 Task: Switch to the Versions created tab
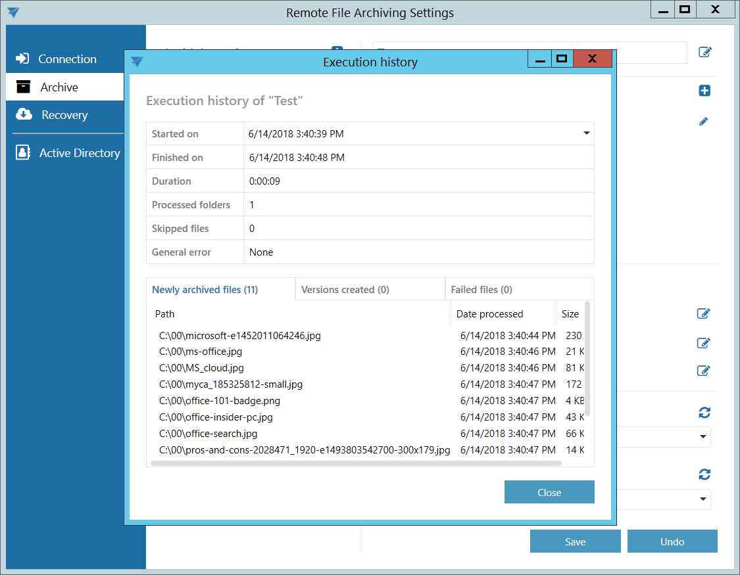pos(345,290)
